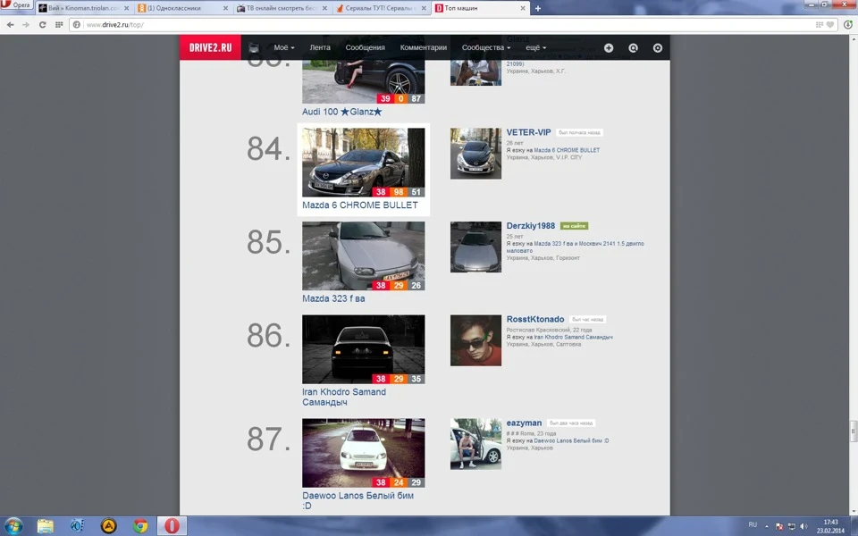This screenshot has width=858, height=536.
Task: Expand the Моё dropdown menu
Action: coord(284,47)
